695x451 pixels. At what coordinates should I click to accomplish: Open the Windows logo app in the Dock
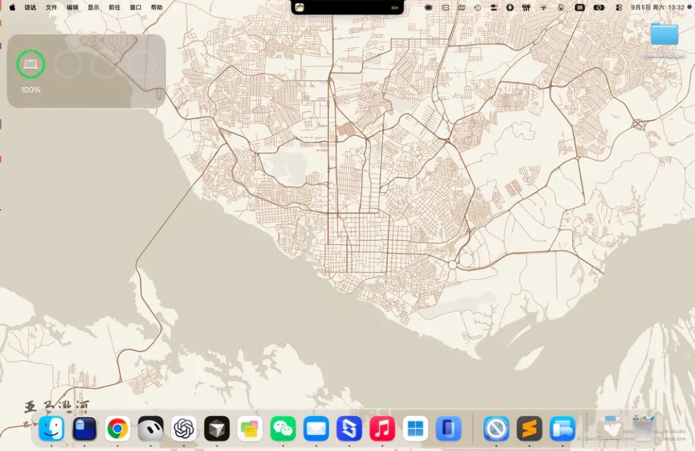tap(415, 428)
